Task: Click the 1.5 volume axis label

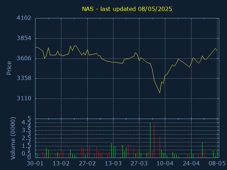Action: (x=26, y=146)
